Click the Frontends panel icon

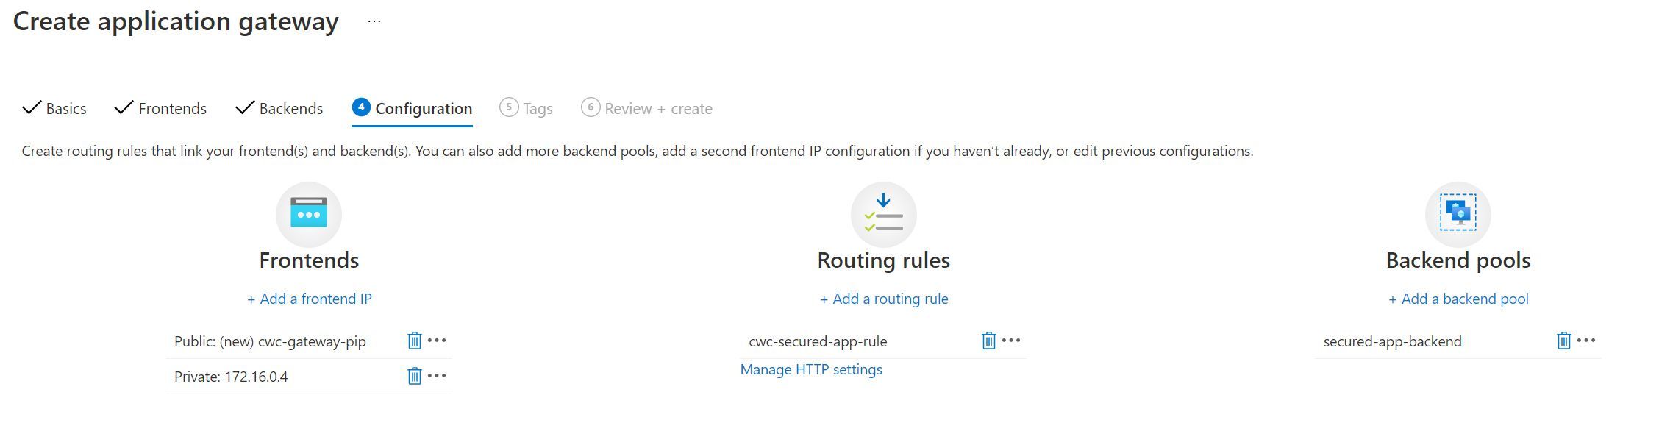(308, 214)
